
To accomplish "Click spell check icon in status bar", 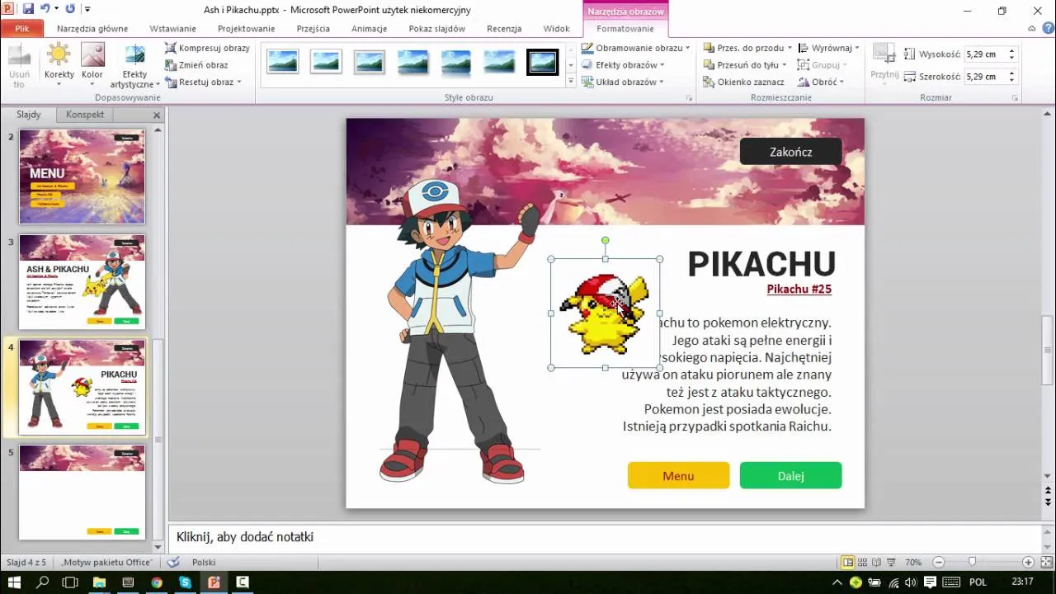I will click(173, 562).
